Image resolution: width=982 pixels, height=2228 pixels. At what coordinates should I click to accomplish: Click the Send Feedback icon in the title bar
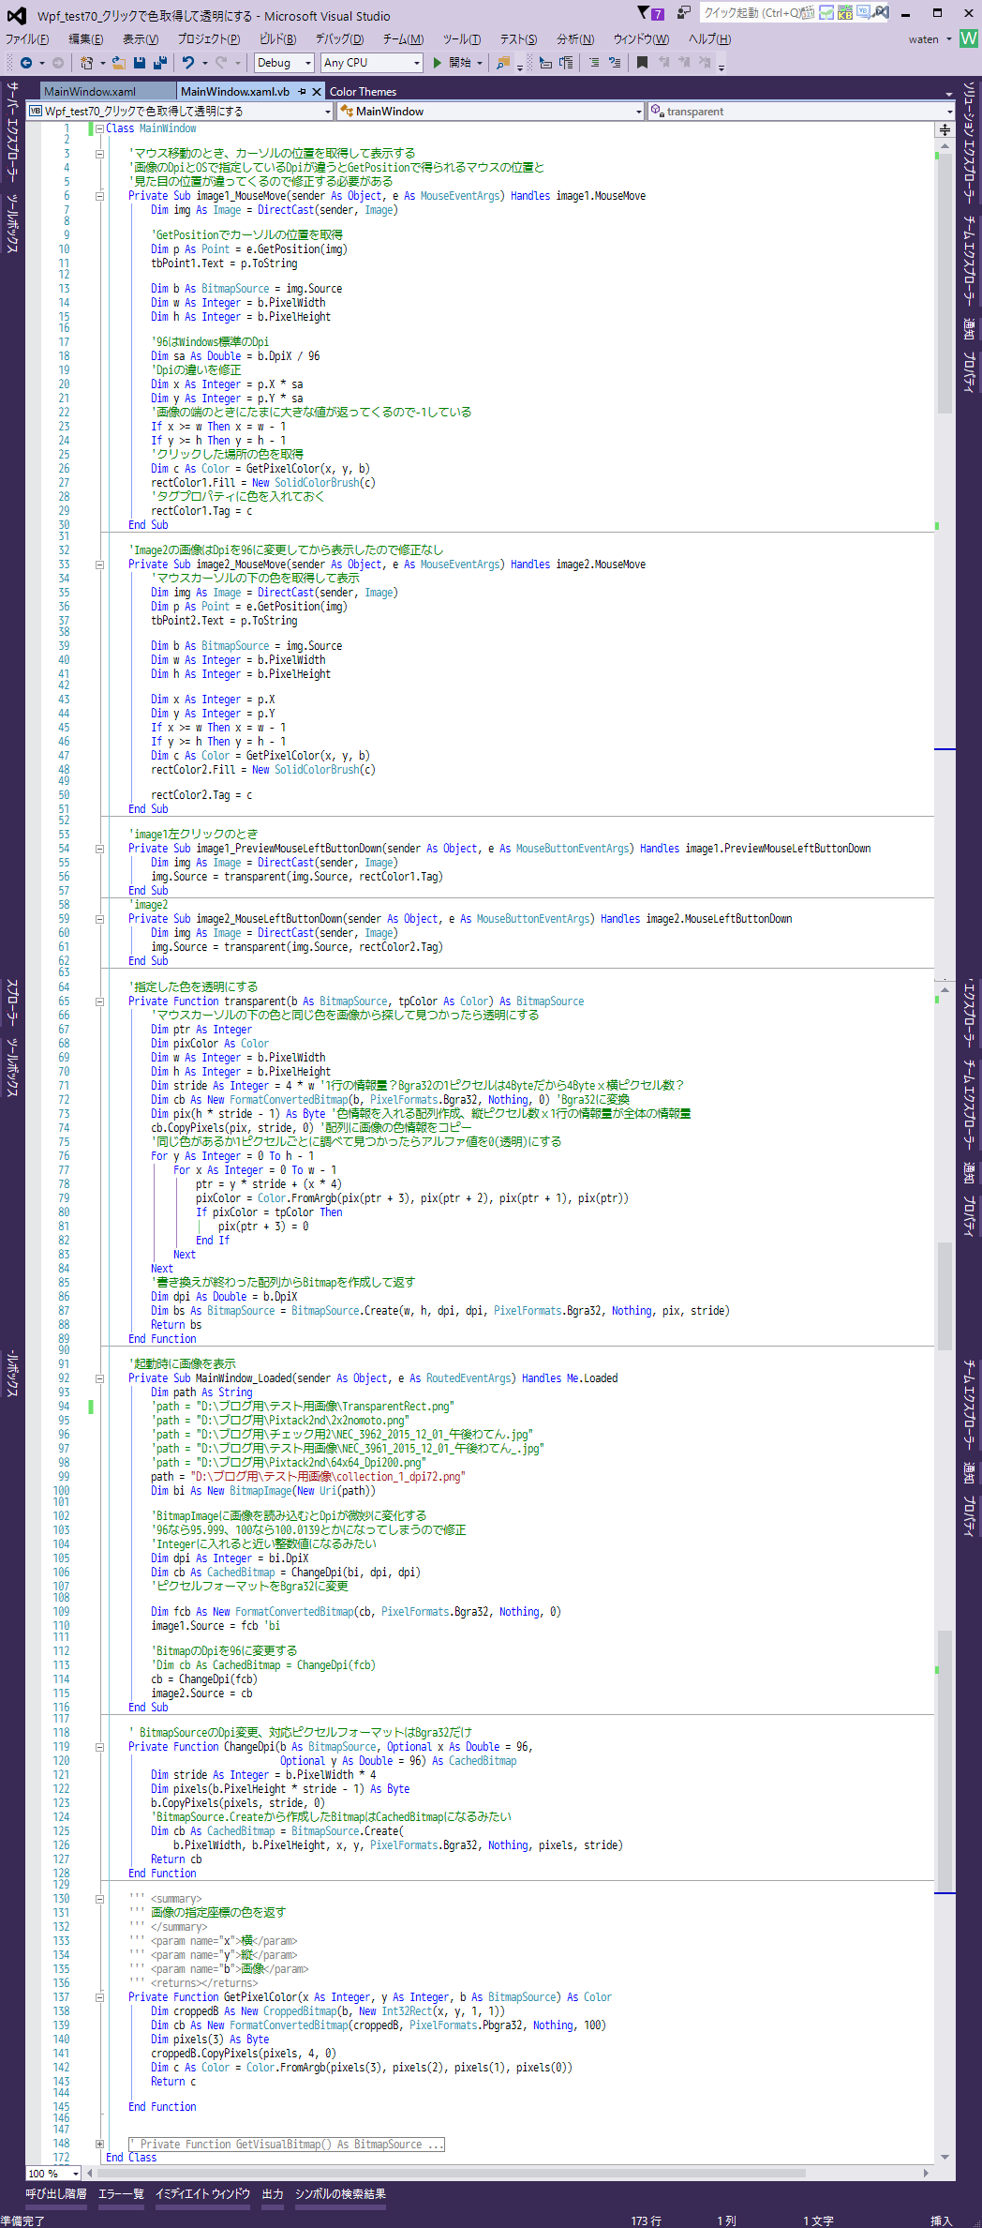click(684, 12)
